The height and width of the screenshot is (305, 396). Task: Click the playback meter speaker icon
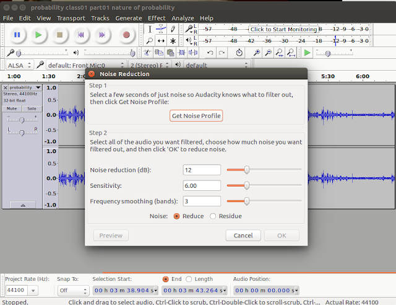pyautogui.click(x=189, y=40)
